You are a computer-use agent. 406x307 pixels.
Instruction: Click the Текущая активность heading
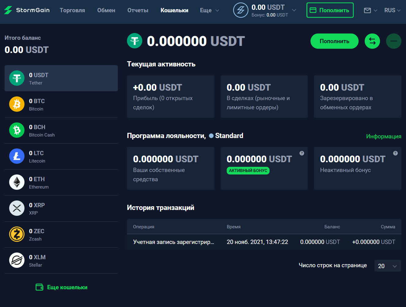pyautogui.click(x=161, y=64)
